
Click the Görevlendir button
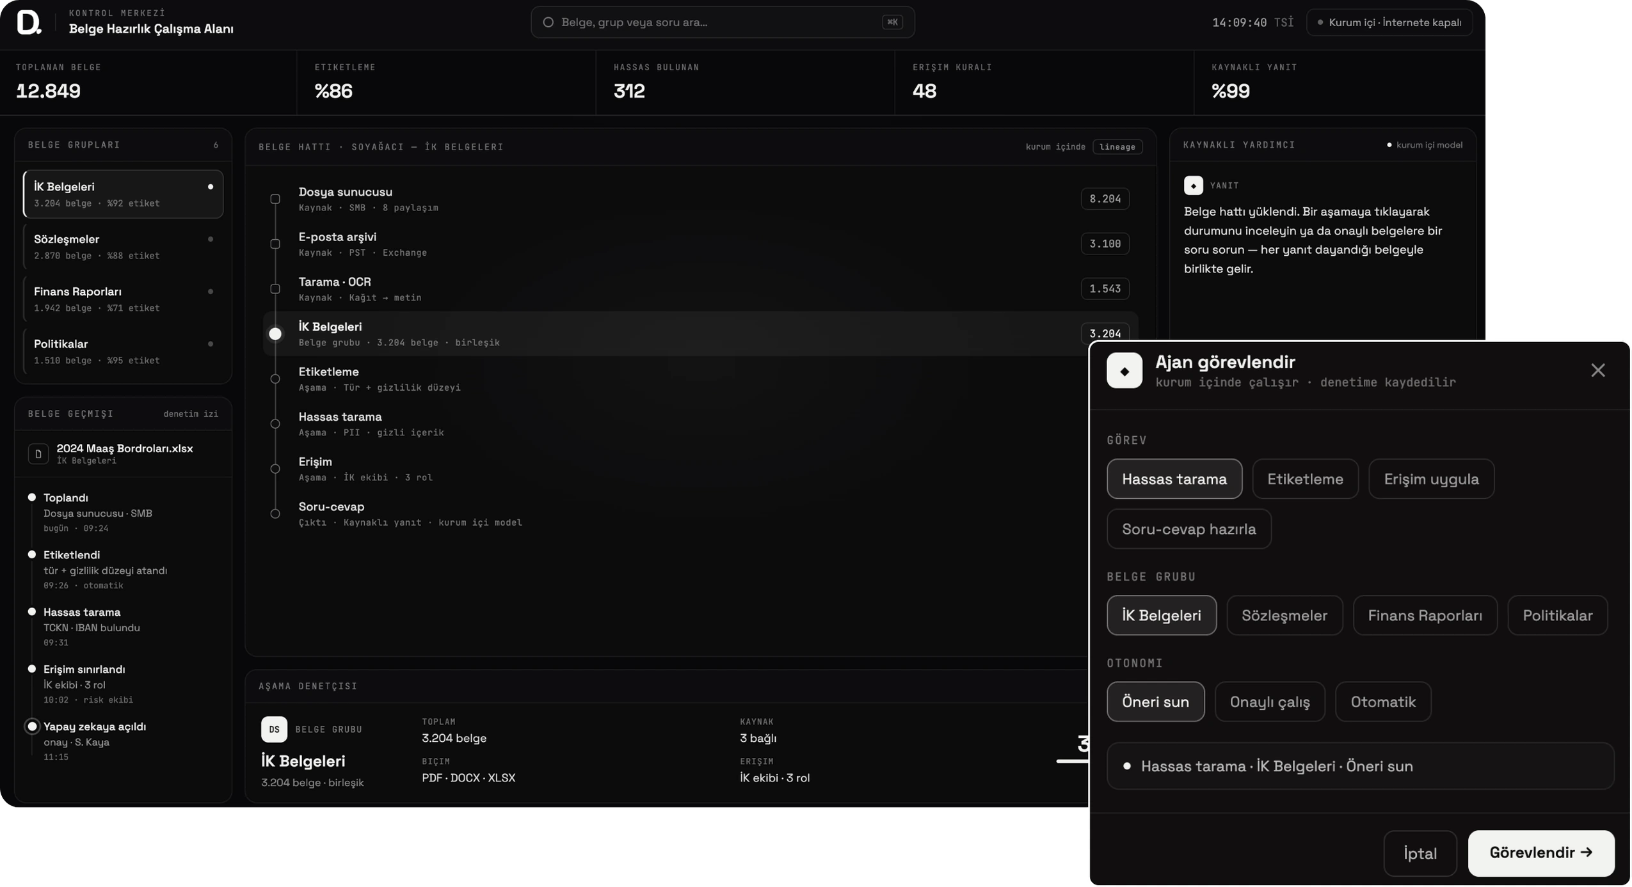[1540, 852]
